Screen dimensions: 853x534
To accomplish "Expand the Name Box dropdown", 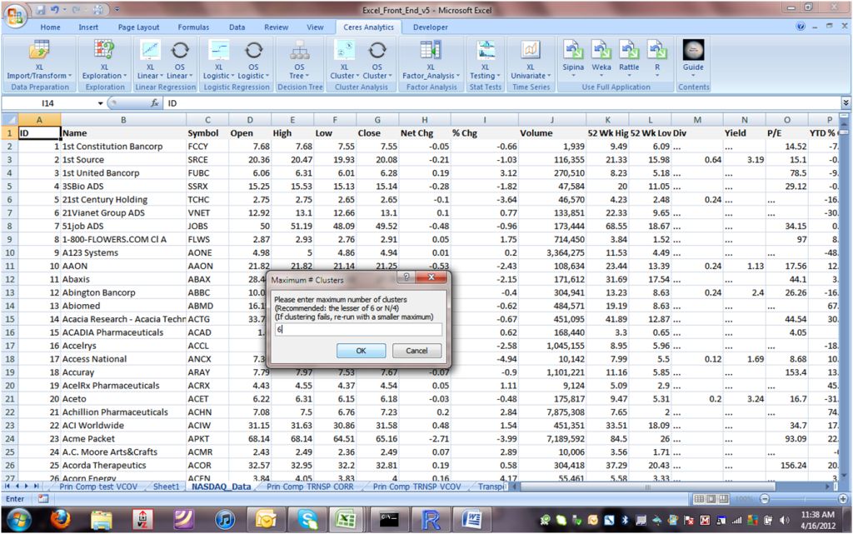I will (x=100, y=103).
